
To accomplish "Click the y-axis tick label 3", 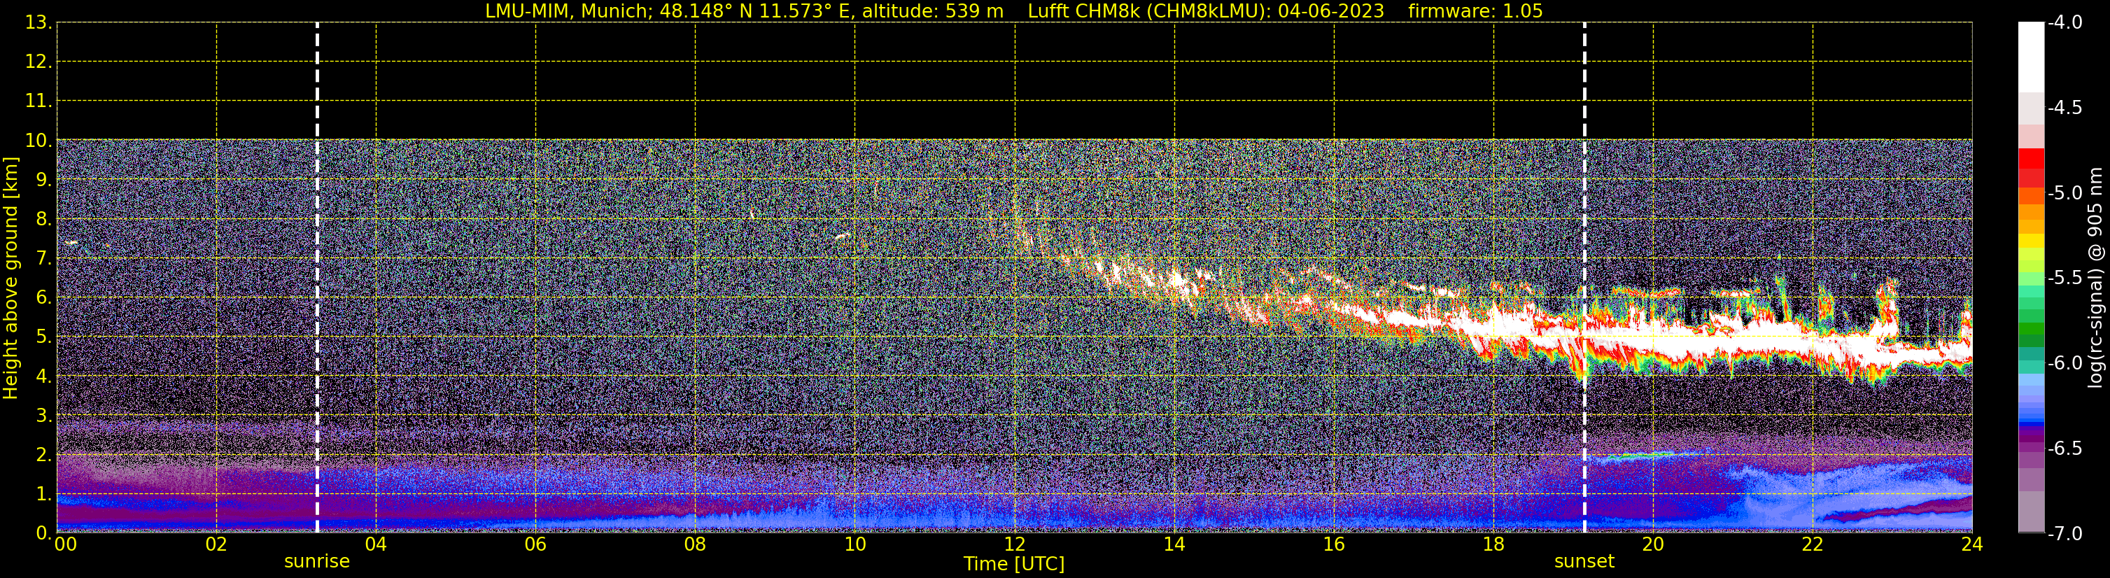I will coord(44,416).
